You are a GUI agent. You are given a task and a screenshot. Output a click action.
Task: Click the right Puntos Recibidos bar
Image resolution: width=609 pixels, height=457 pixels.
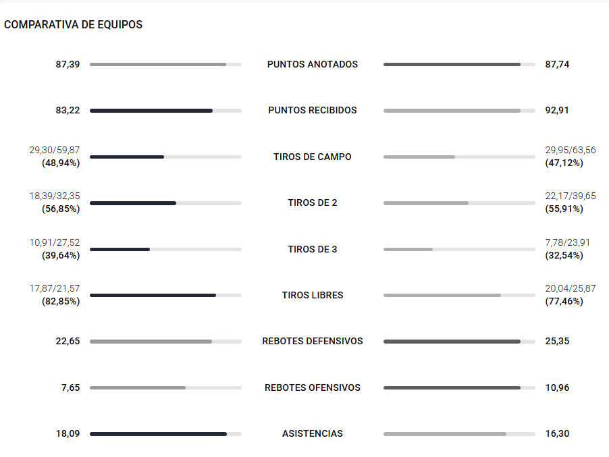click(x=459, y=111)
